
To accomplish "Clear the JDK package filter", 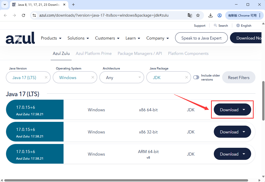I will [x=187, y=77].
